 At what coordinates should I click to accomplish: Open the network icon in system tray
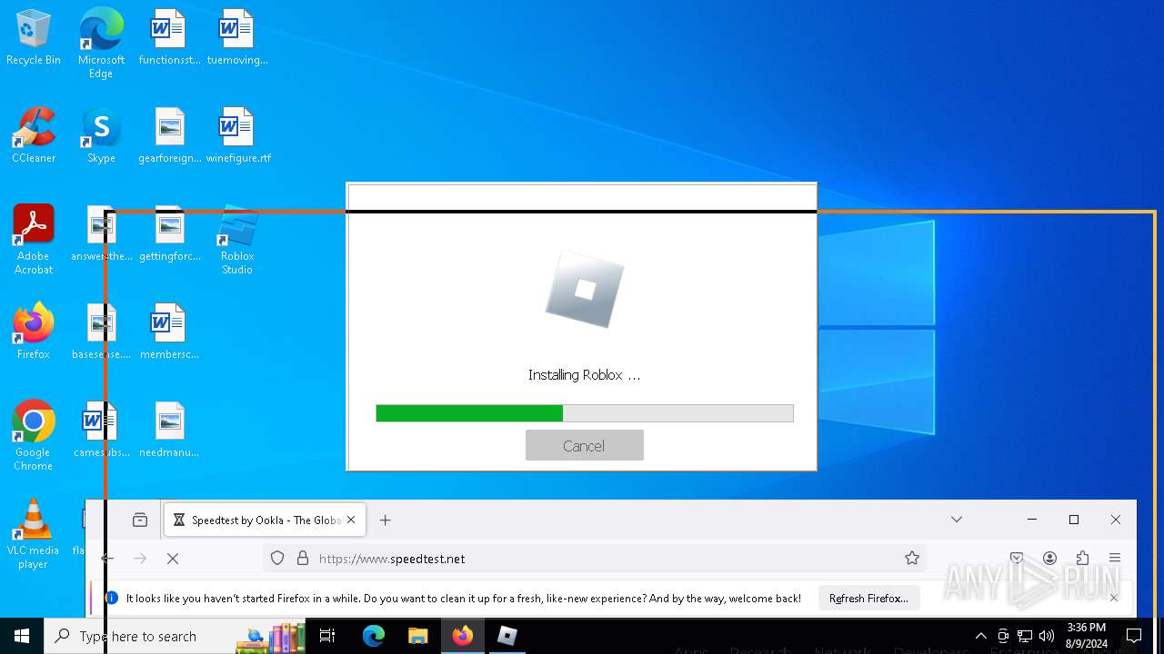(1025, 636)
